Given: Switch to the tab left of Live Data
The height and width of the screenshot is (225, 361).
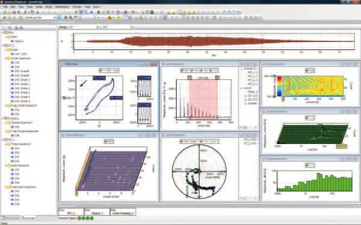Looking at the screenshot, I should [x=11, y=218].
